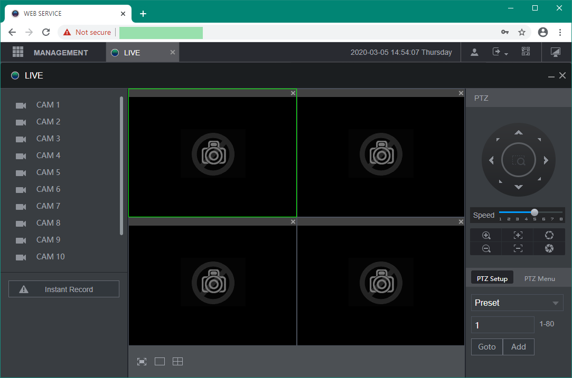This screenshot has width=572, height=378.
Task: Select CAM 5 in the camera list
Action: 48,172
